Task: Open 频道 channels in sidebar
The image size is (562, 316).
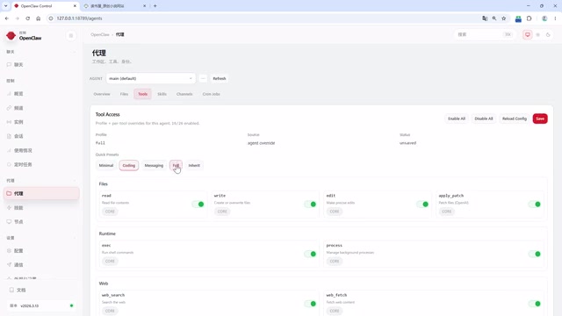Action: (41, 108)
